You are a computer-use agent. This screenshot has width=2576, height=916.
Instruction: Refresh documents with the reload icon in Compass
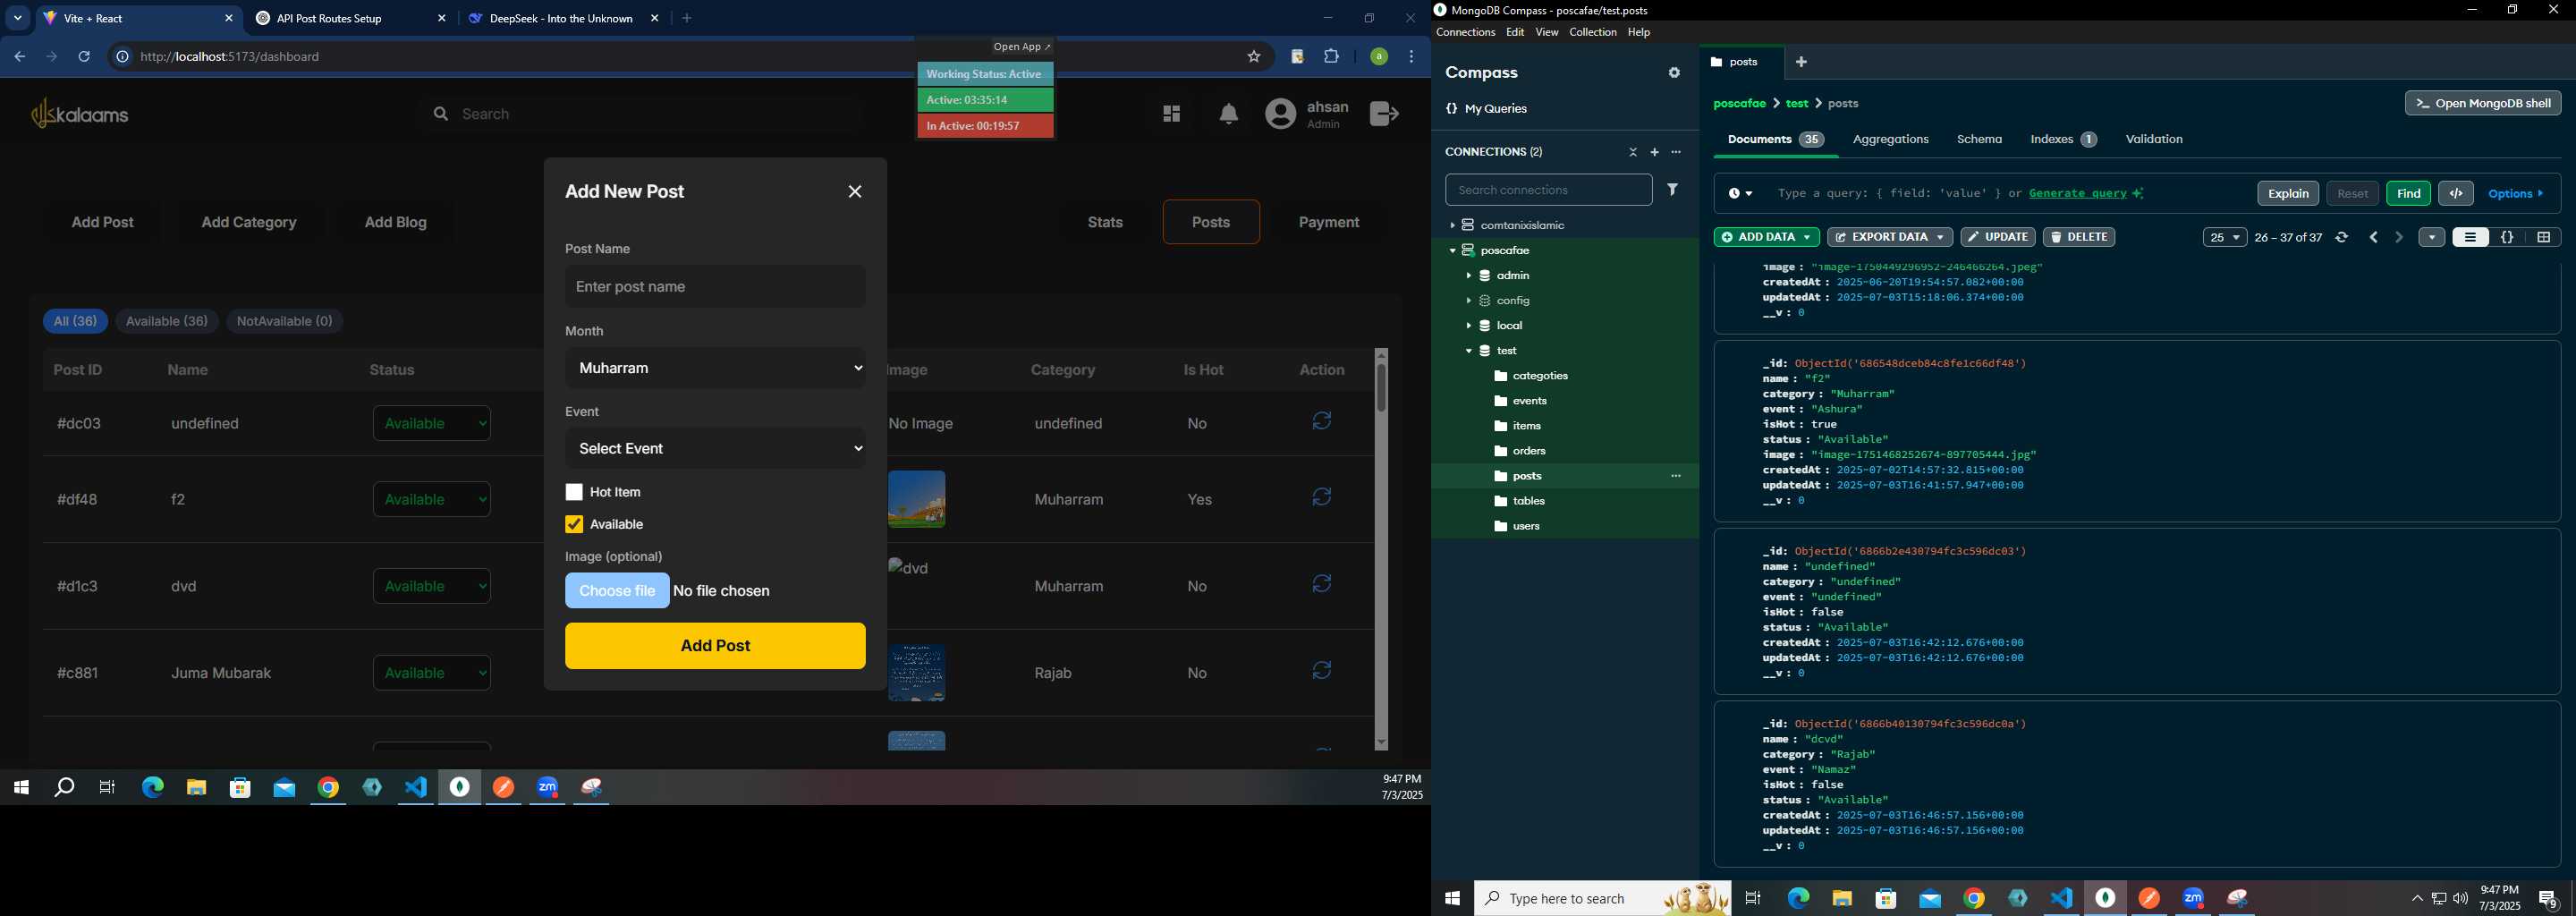click(x=2342, y=237)
